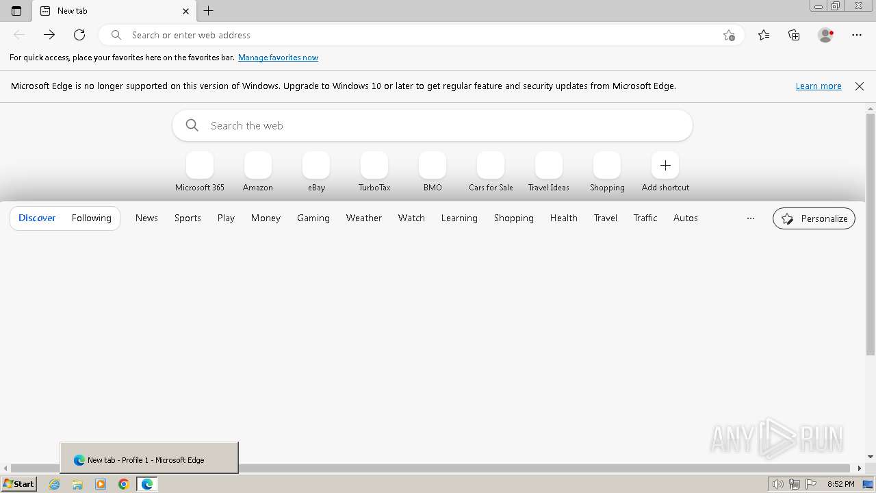Open the Cars for Sale shortcut
This screenshot has width=876, height=493.
[491, 173]
